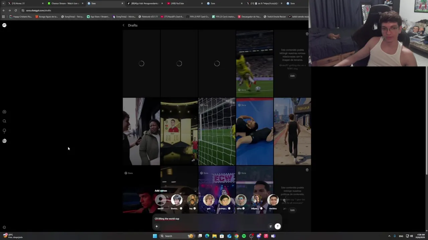Open the gold FIFA card draft

click(179, 131)
